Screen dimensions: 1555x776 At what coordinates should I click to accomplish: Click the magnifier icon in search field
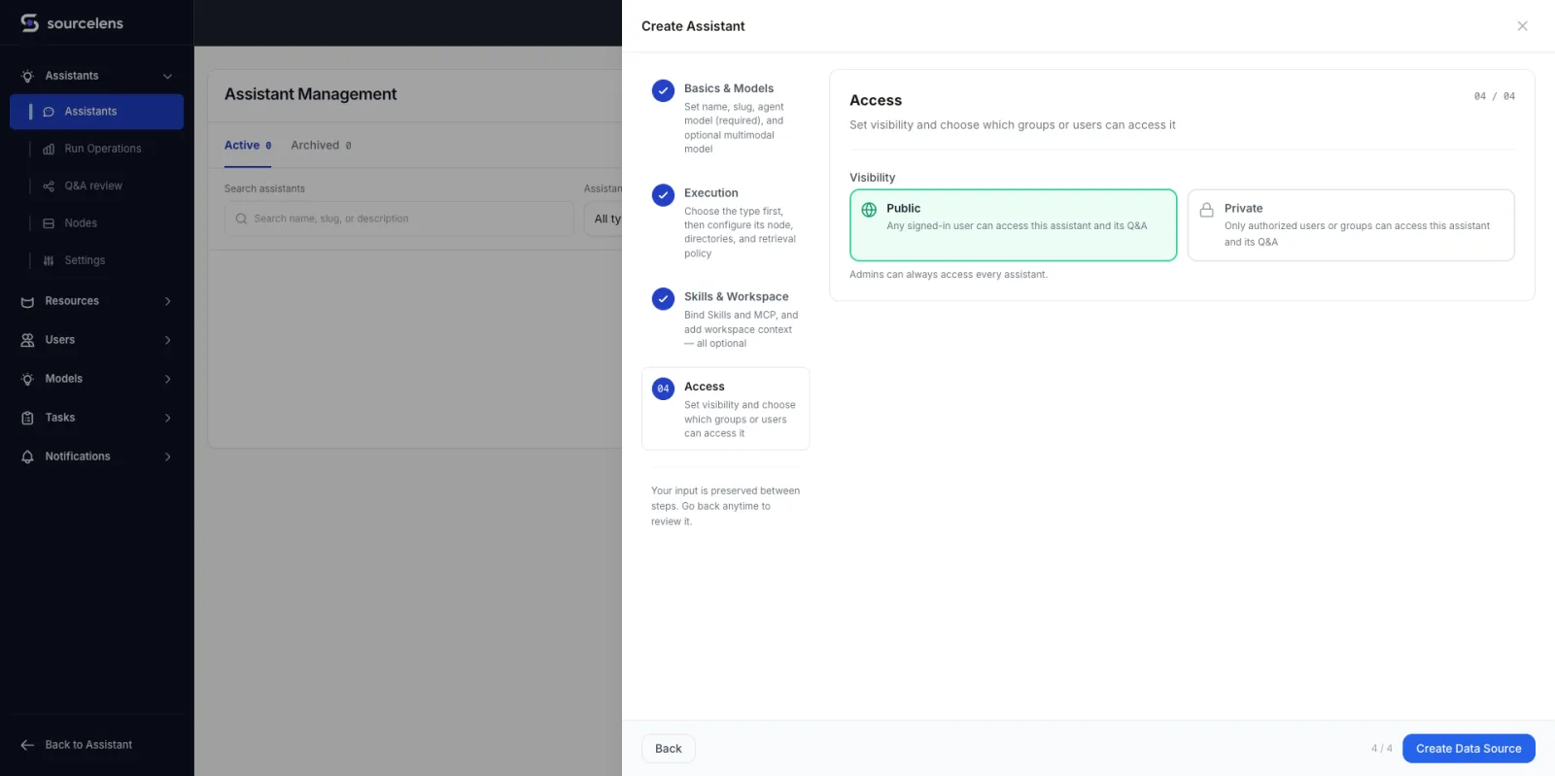241,219
